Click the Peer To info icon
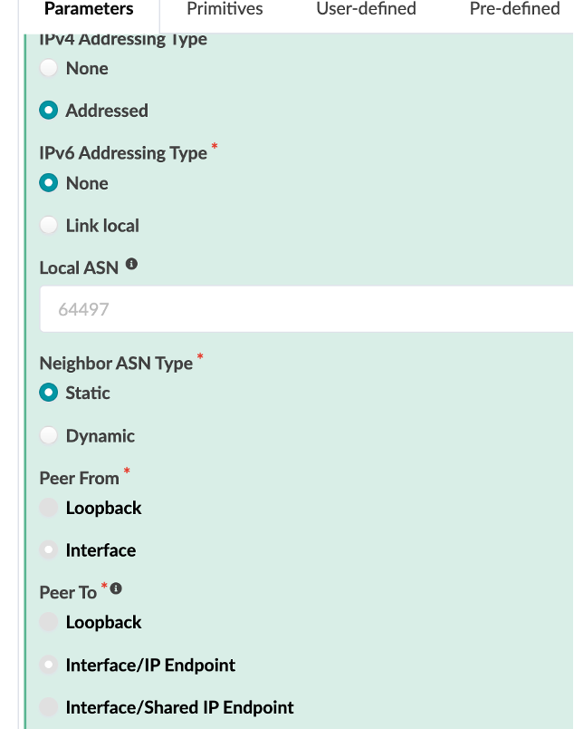Screen dimensions: 574x729 click(116, 589)
